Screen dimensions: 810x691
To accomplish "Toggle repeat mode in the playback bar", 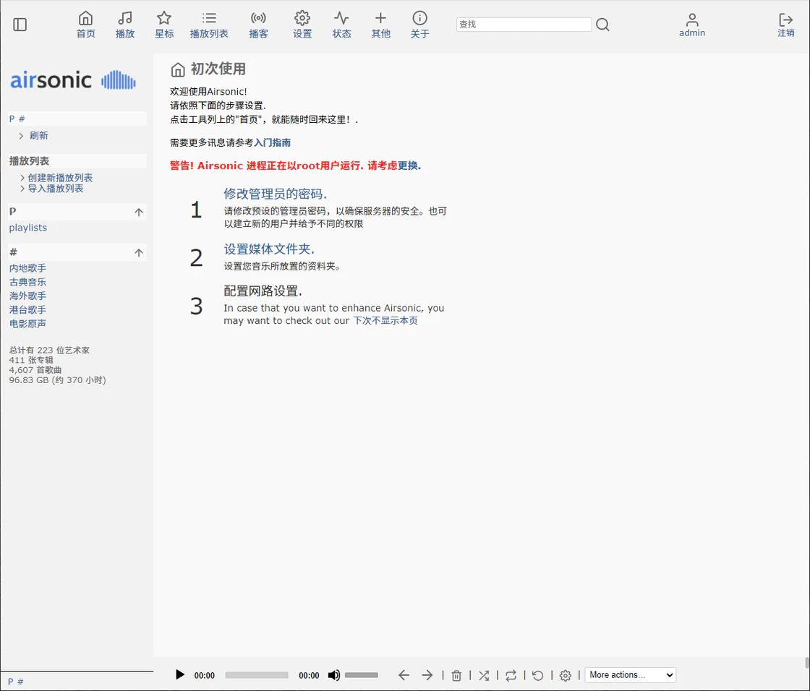I will pyautogui.click(x=511, y=675).
